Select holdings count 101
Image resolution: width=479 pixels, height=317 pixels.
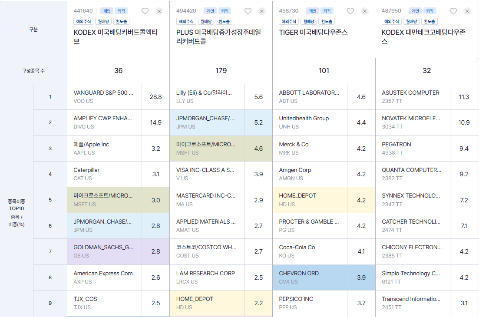click(324, 70)
